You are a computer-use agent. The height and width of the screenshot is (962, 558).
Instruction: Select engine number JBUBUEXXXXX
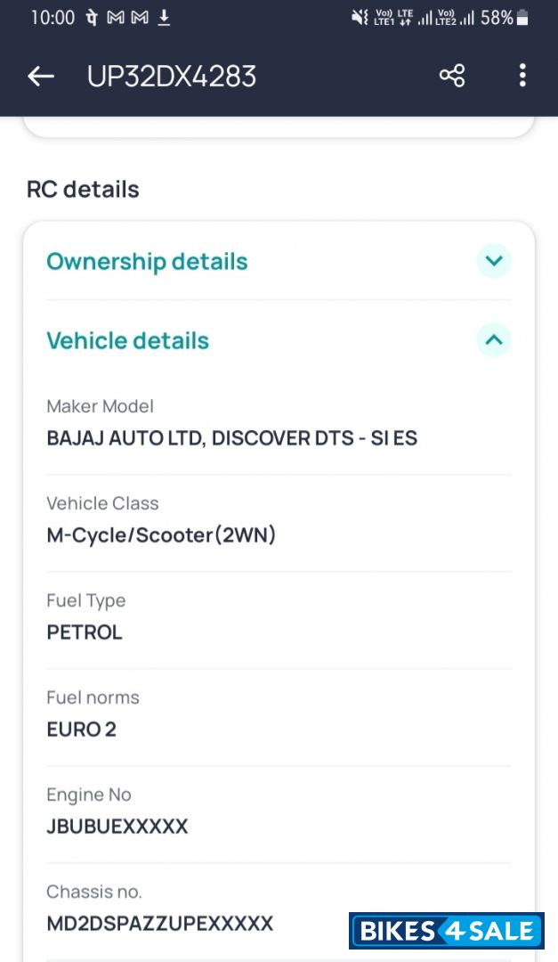117,827
